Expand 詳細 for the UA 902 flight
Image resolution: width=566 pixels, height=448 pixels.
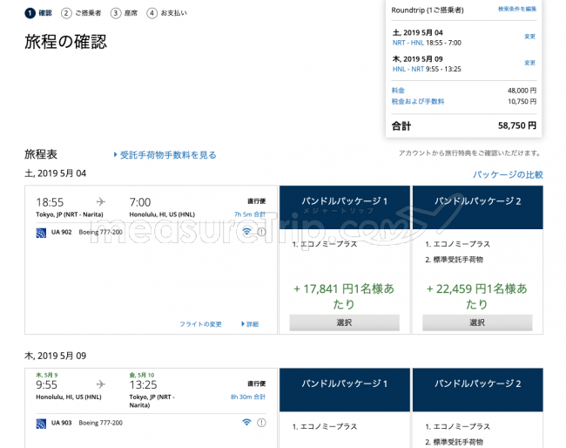pyautogui.click(x=250, y=324)
